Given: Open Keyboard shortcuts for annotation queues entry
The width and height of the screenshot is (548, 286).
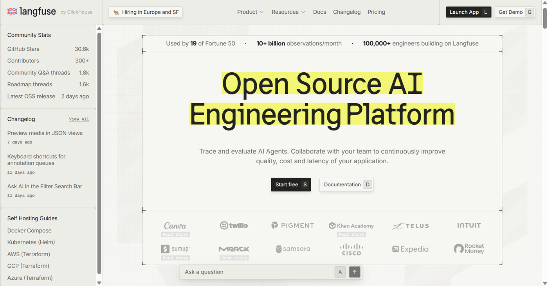Looking at the screenshot, I should click(x=36, y=160).
